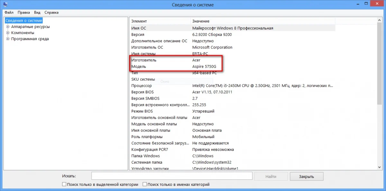The height and width of the screenshot is (191, 386).
Task: Select the Режим BIOS row
Action: 233,111
